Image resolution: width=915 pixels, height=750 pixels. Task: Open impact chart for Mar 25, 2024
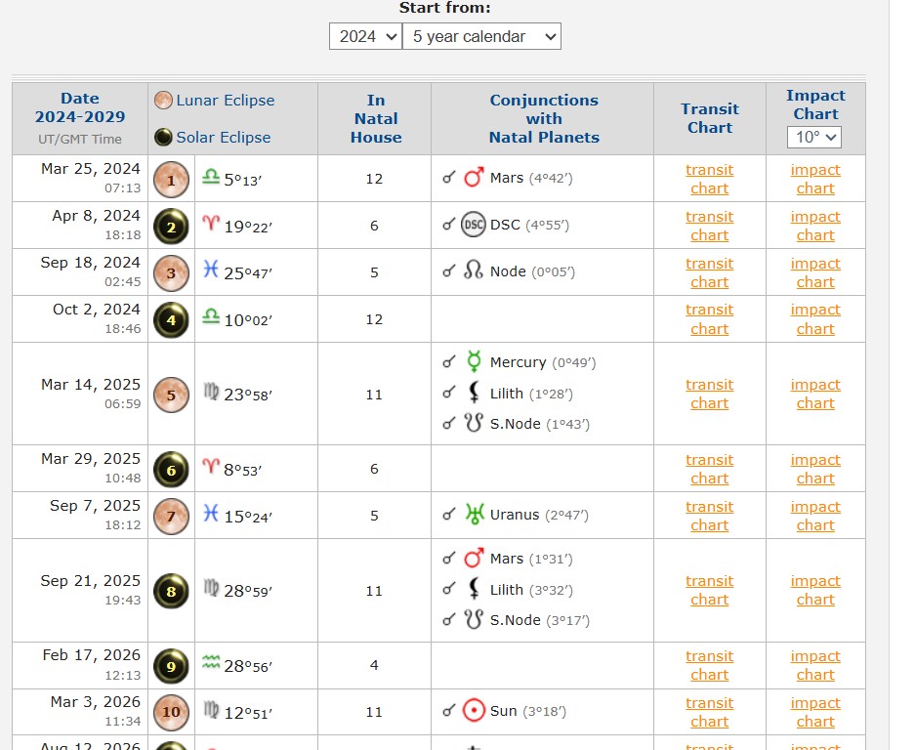pos(815,179)
